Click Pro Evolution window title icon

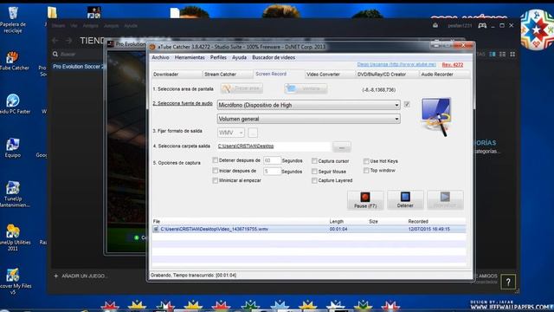[111, 44]
